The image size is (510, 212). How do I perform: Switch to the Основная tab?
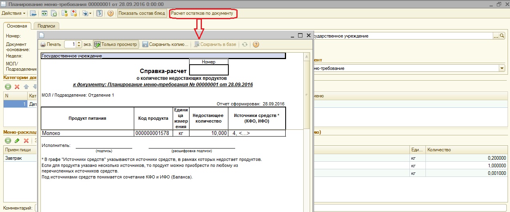pos(17,26)
